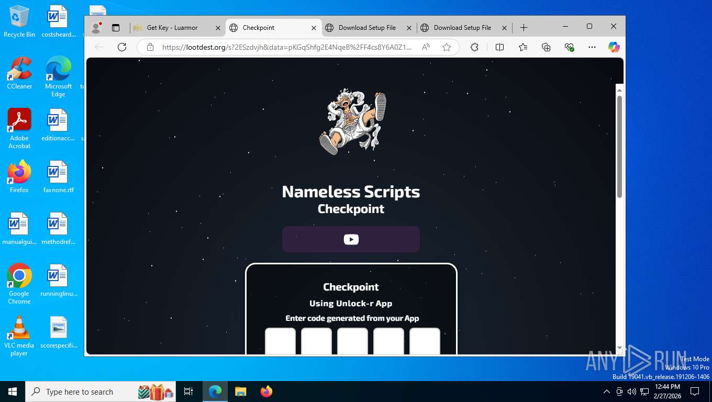Close the first Download Setup File tab
The image size is (712, 402).
click(409, 28)
